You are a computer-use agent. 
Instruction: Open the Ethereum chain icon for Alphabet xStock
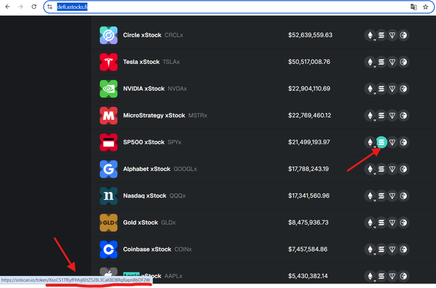pos(370,169)
